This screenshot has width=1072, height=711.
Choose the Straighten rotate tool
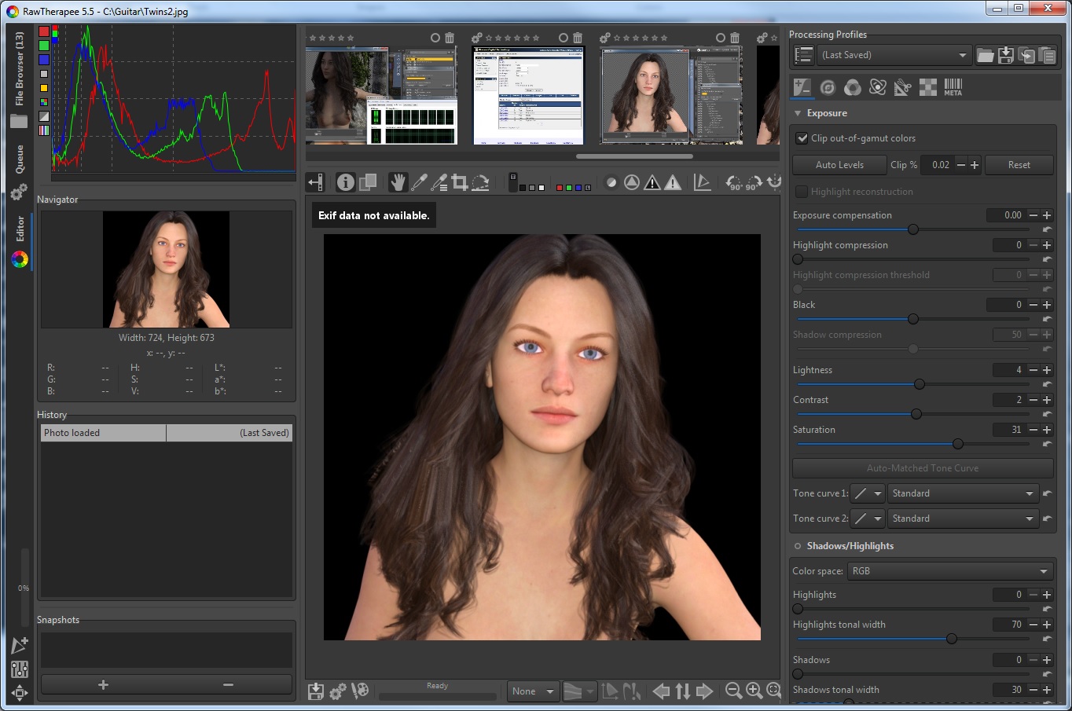[480, 183]
